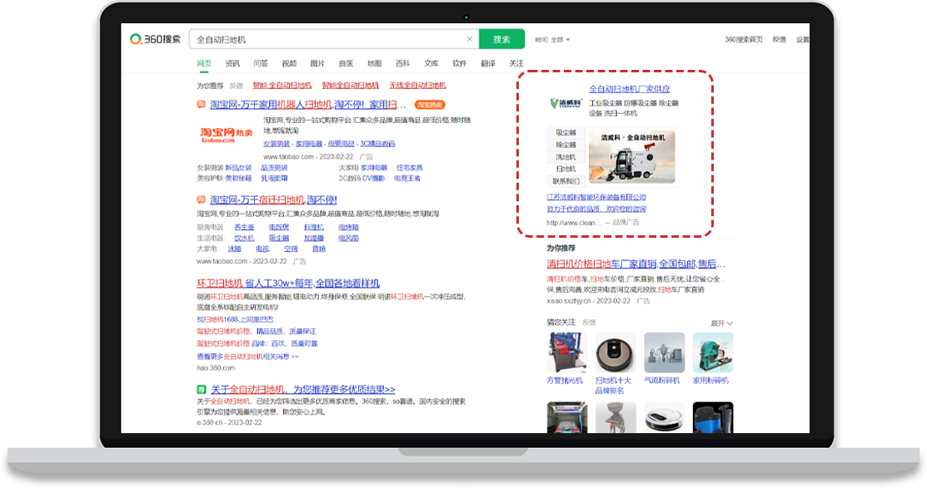The height and width of the screenshot is (488, 927).
Task: Select the active 网页 tab
Action: click(204, 63)
